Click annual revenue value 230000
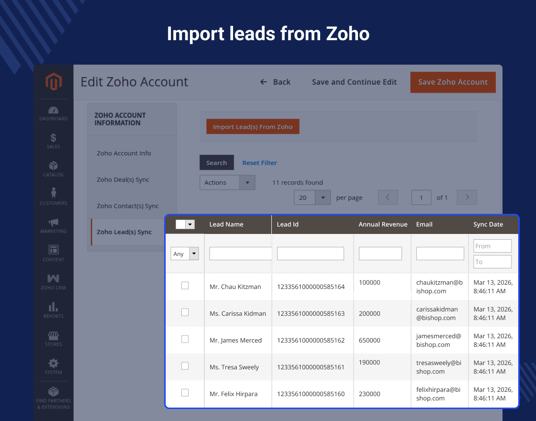The height and width of the screenshot is (421, 536). click(369, 394)
